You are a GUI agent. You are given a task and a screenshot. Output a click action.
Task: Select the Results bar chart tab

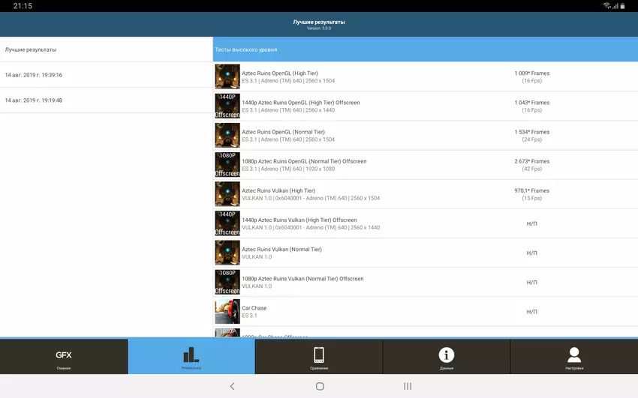[191, 357]
